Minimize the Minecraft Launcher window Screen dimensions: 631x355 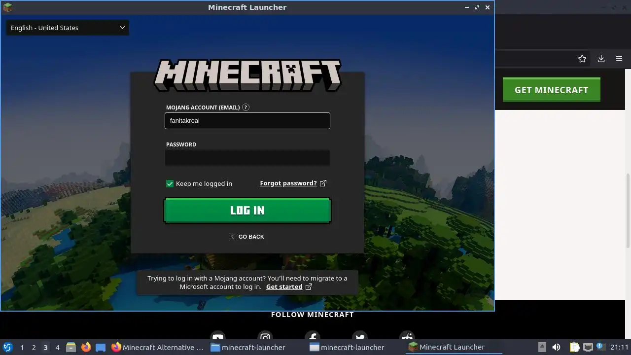467,7
